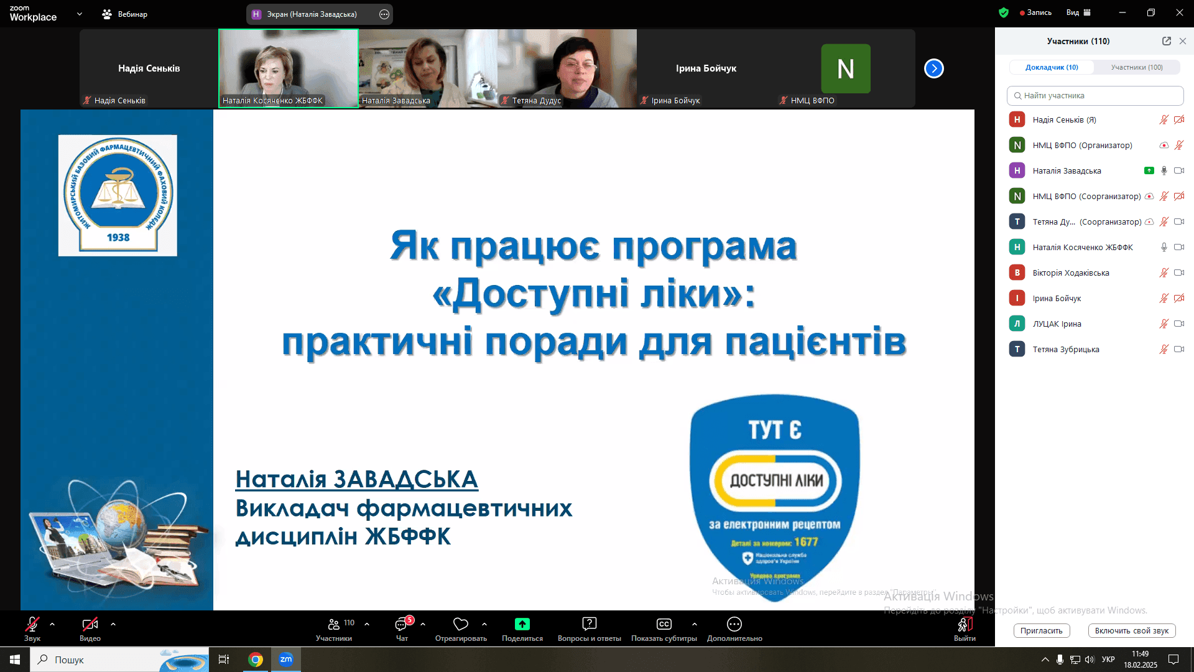Focus the Найти участника search field

[x=1095, y=95]
